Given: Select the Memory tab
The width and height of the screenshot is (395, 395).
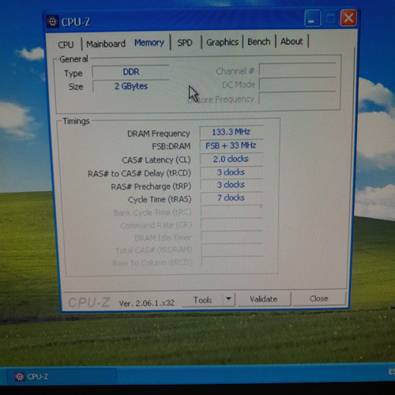Looking at the screenshot, I should [x=149, y=43].
